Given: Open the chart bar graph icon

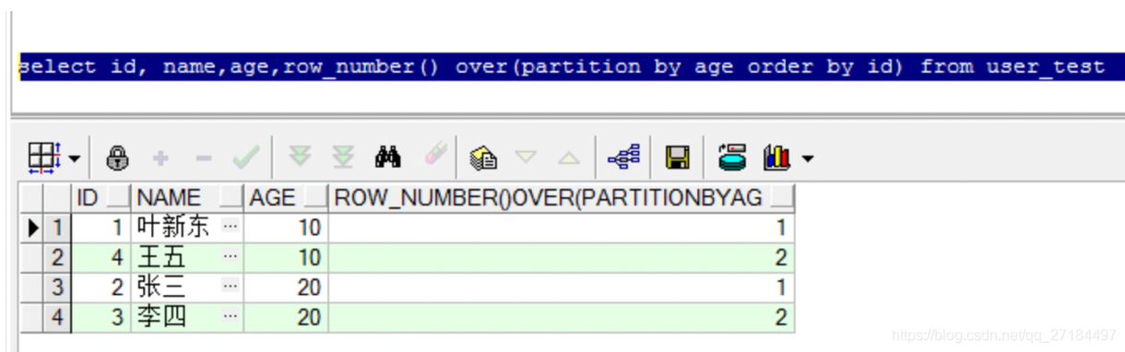Looking at the screenshot, I should tap(777, 158).
